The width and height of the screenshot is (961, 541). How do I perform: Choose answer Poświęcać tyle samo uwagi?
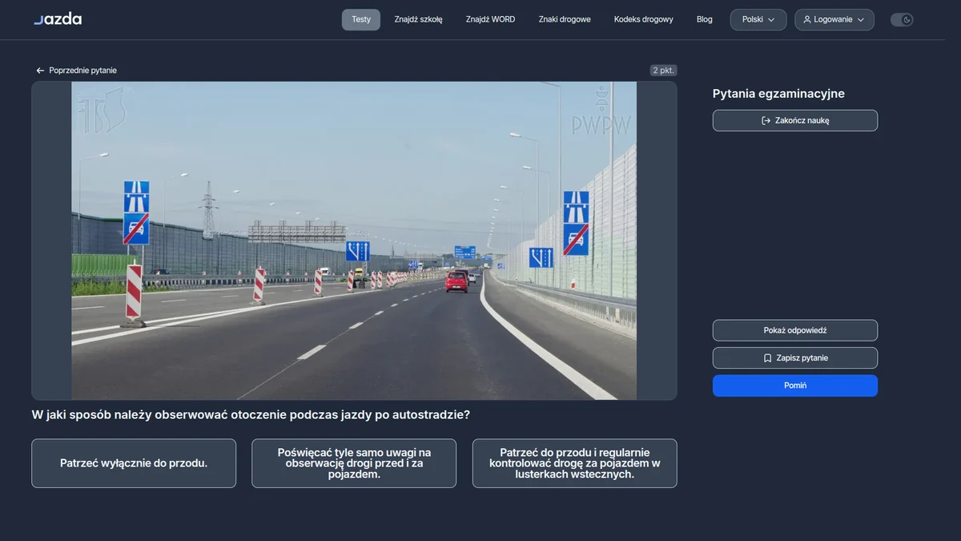click(x=354, y=463)
